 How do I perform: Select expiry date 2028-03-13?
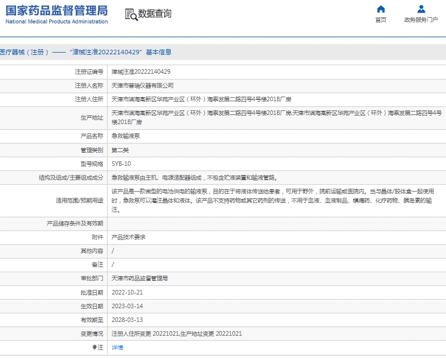click(127, 320)
